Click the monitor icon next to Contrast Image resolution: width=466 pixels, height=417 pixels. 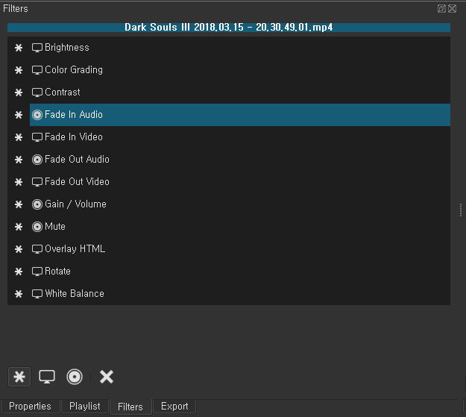click(37, 93)
